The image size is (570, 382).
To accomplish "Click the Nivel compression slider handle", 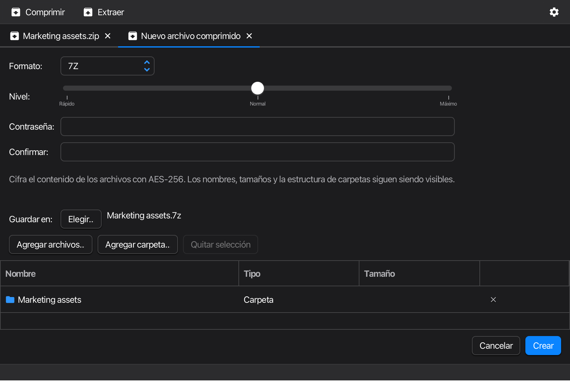I will coord(257,88).
